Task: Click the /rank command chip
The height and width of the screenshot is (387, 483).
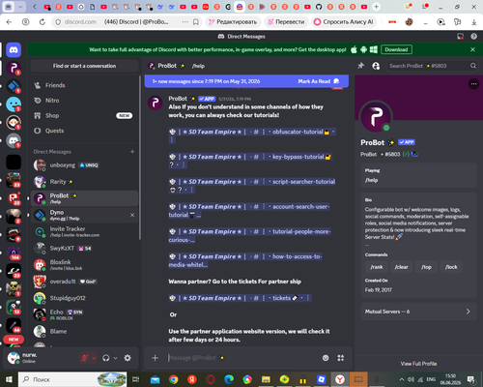Action: (377, 267)
